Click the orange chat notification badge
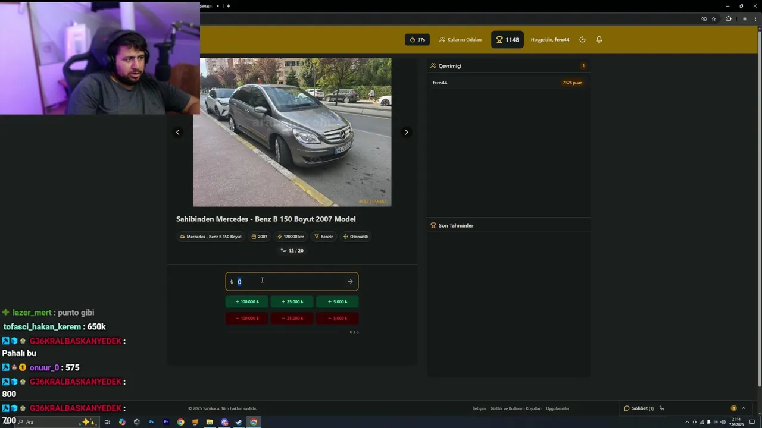The height and width of the screenshot is (428, 762). (733, 408)
